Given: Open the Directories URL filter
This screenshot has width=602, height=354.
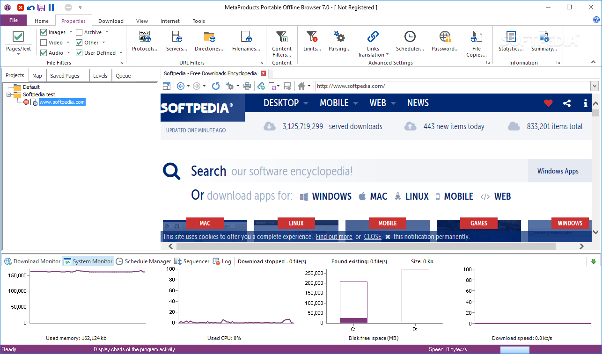Looking at the screenshot, I should pos(209,41).
